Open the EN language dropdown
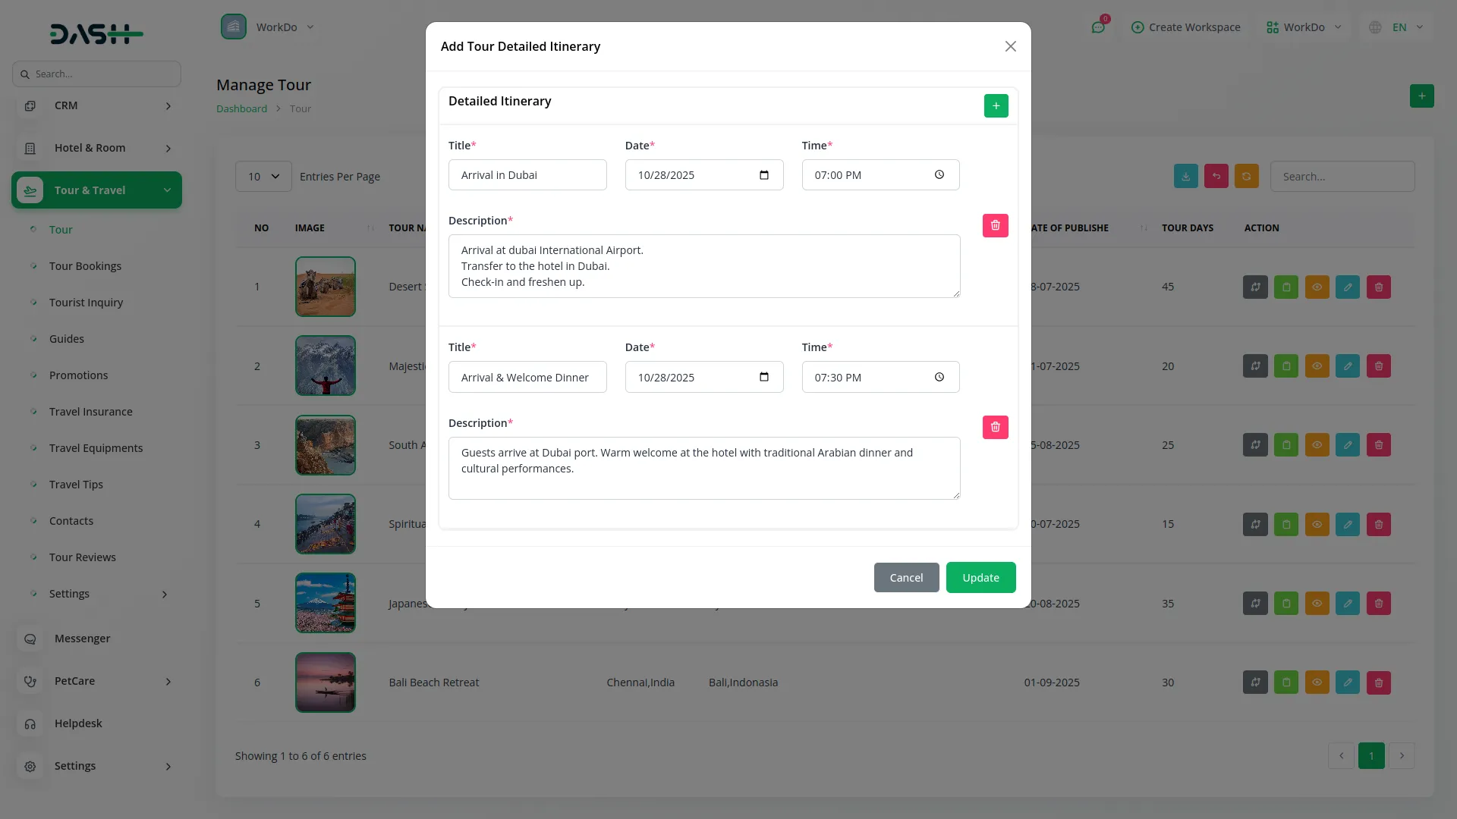This screenshot has width=1457, height=819. (x=1397, y=27)
